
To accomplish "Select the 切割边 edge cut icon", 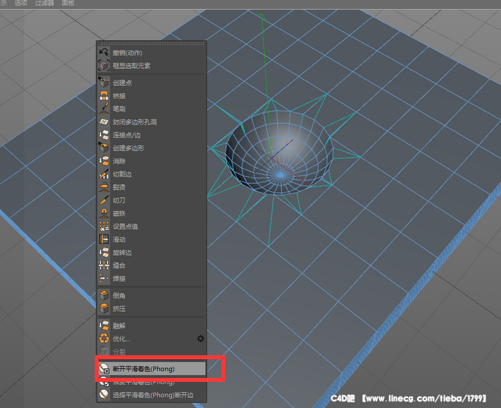I will tap(104, 174).
